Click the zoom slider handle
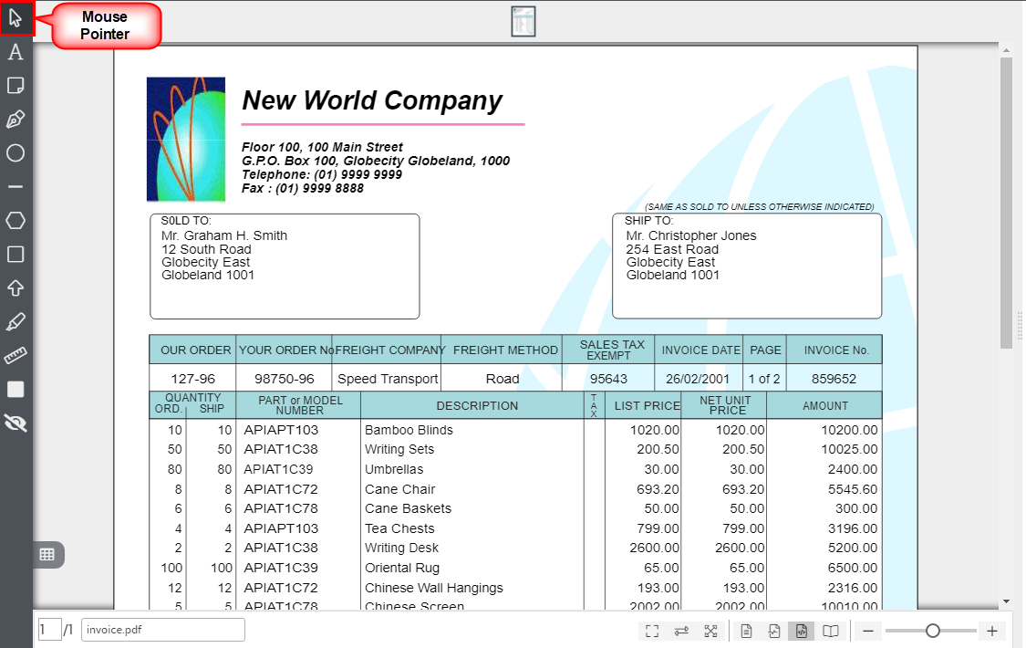 [x=932, y=631]
